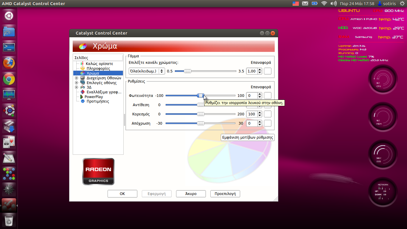Reset Κορεσμός with its reset button
Viewport: 407px width, 229px height.
[268, 114]
